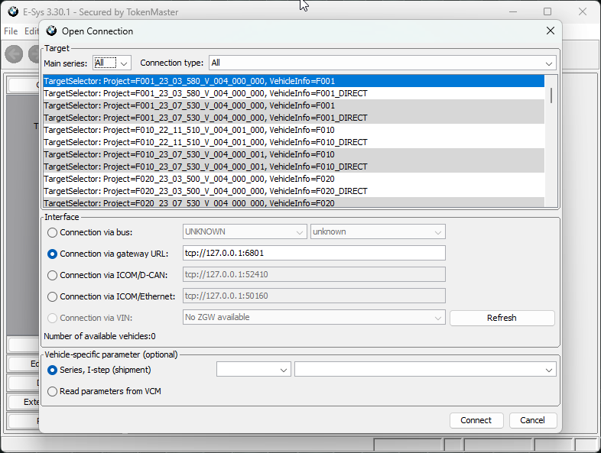Open the Main series dropdown
This screenshot has height=453, width=601.
pos(112,63)
